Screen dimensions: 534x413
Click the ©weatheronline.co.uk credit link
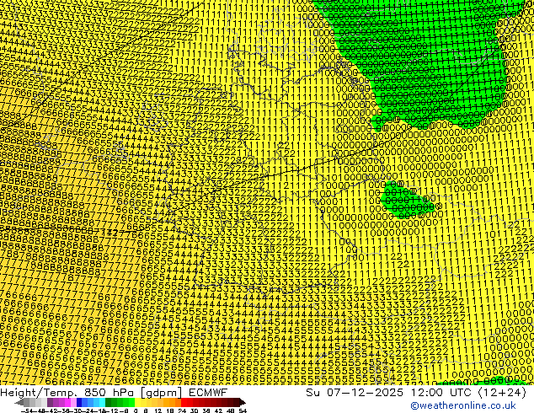tap(463, 405)
